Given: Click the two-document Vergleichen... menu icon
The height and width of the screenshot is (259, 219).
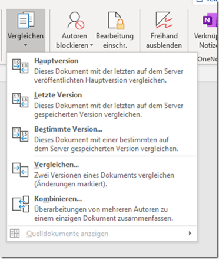Looking at the screenshot, I should point(21,170).
